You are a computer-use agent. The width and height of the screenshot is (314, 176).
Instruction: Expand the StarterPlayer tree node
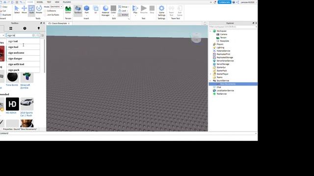pos(210,74)
